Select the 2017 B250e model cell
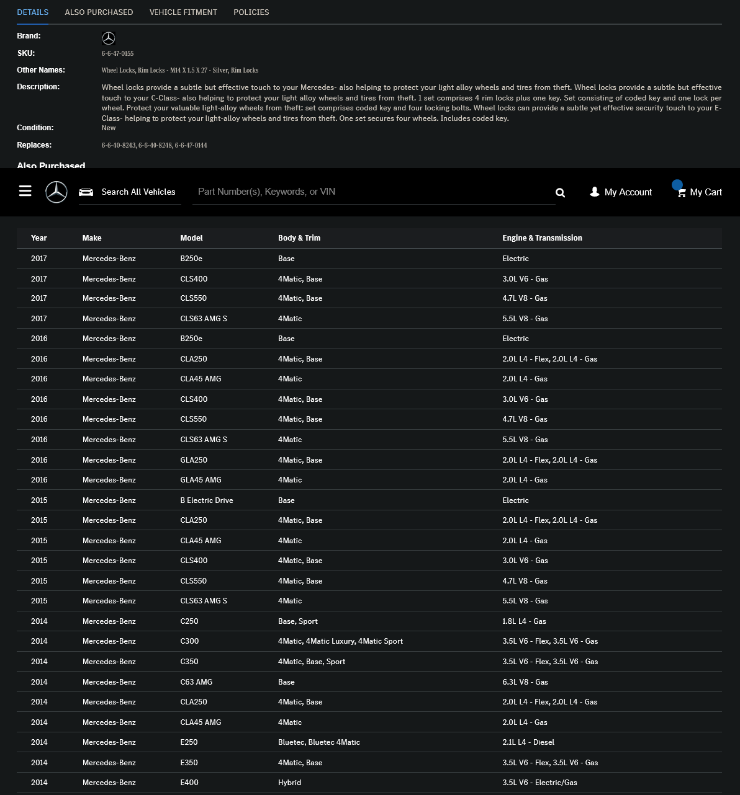 click(x=191, y=259)
